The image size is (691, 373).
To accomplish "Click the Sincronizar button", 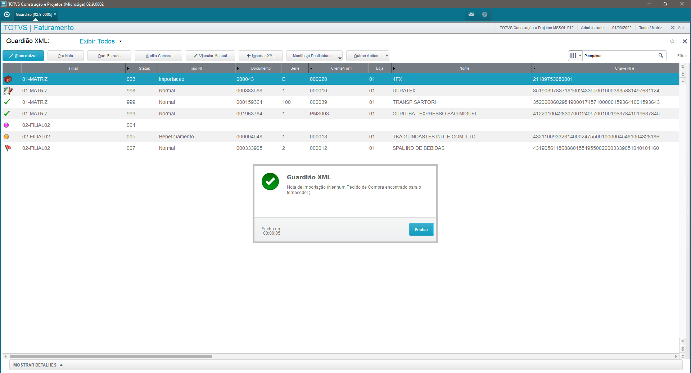I will pyautogui.click(x=23, y=56).
